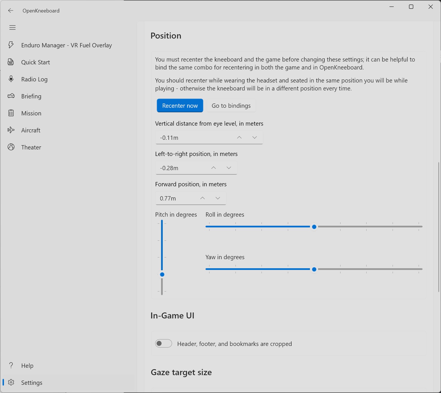Click the airplane icon next to Aircraft
Viewport: 441px width, 393px height.
tap(11, 130)
